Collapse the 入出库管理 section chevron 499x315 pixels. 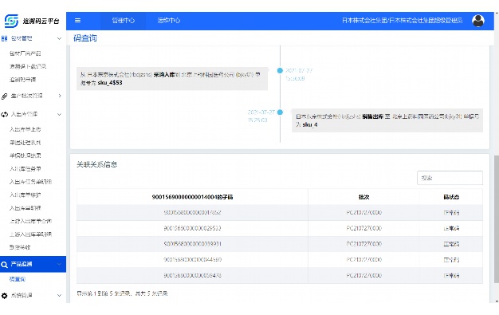[x=59, y=114]
